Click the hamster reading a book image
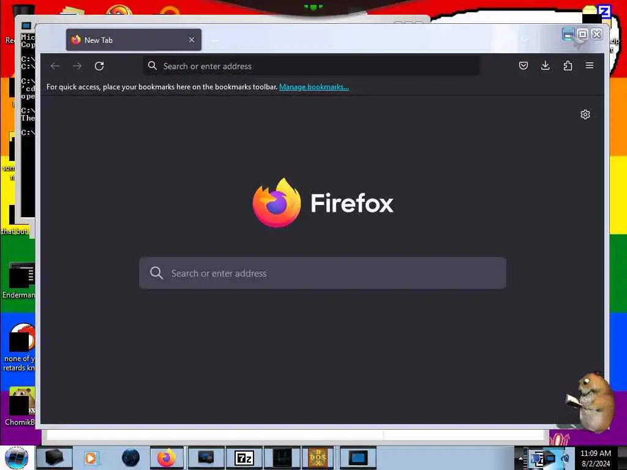This screenshot has height=470, width=627. (591, 402)
